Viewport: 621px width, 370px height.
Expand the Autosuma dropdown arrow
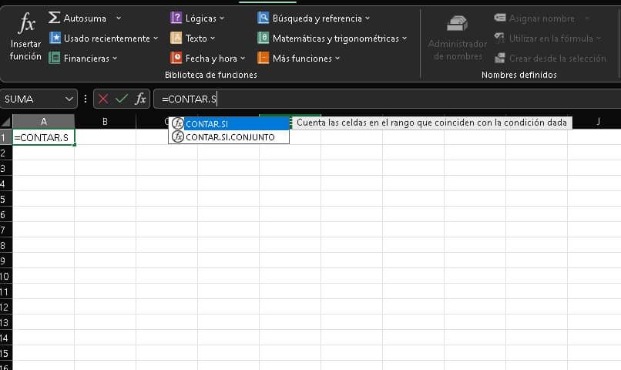tap(118, 18)
